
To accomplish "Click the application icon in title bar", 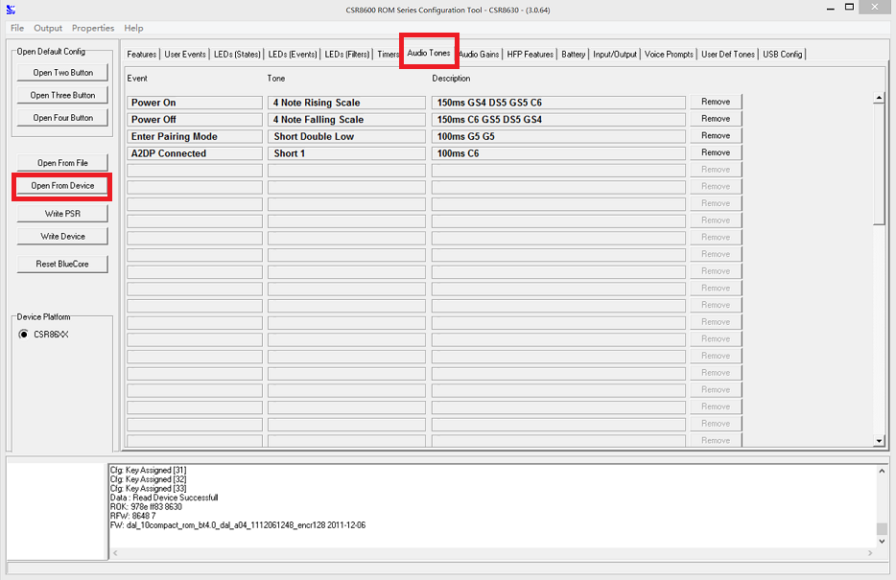I will tap(11, 10).
